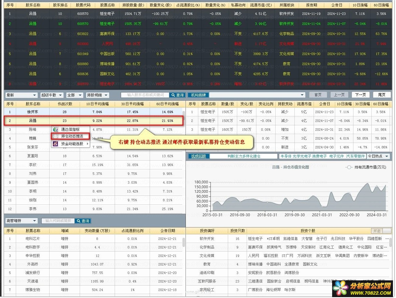
Task: Click 博雅生物 in the 高管增持 table
Action: click(33, 290)
